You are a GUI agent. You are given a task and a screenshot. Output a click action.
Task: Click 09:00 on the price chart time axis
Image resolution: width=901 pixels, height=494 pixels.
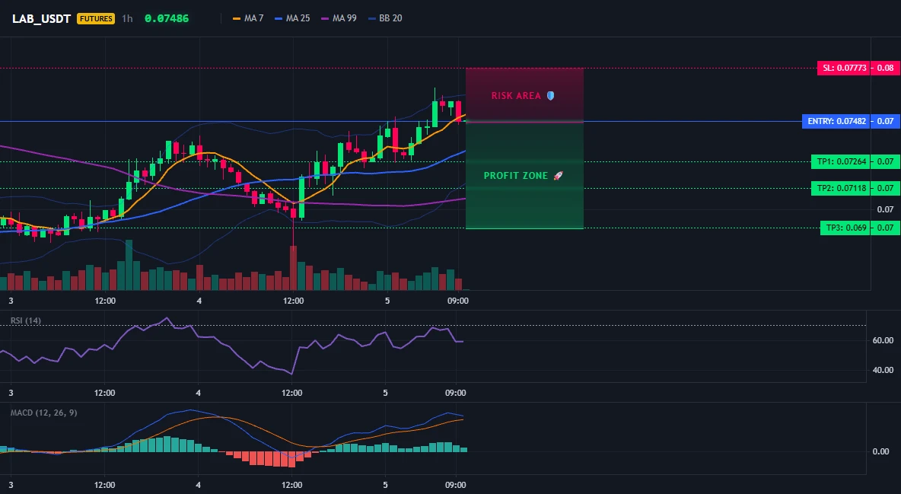(457, 301)
